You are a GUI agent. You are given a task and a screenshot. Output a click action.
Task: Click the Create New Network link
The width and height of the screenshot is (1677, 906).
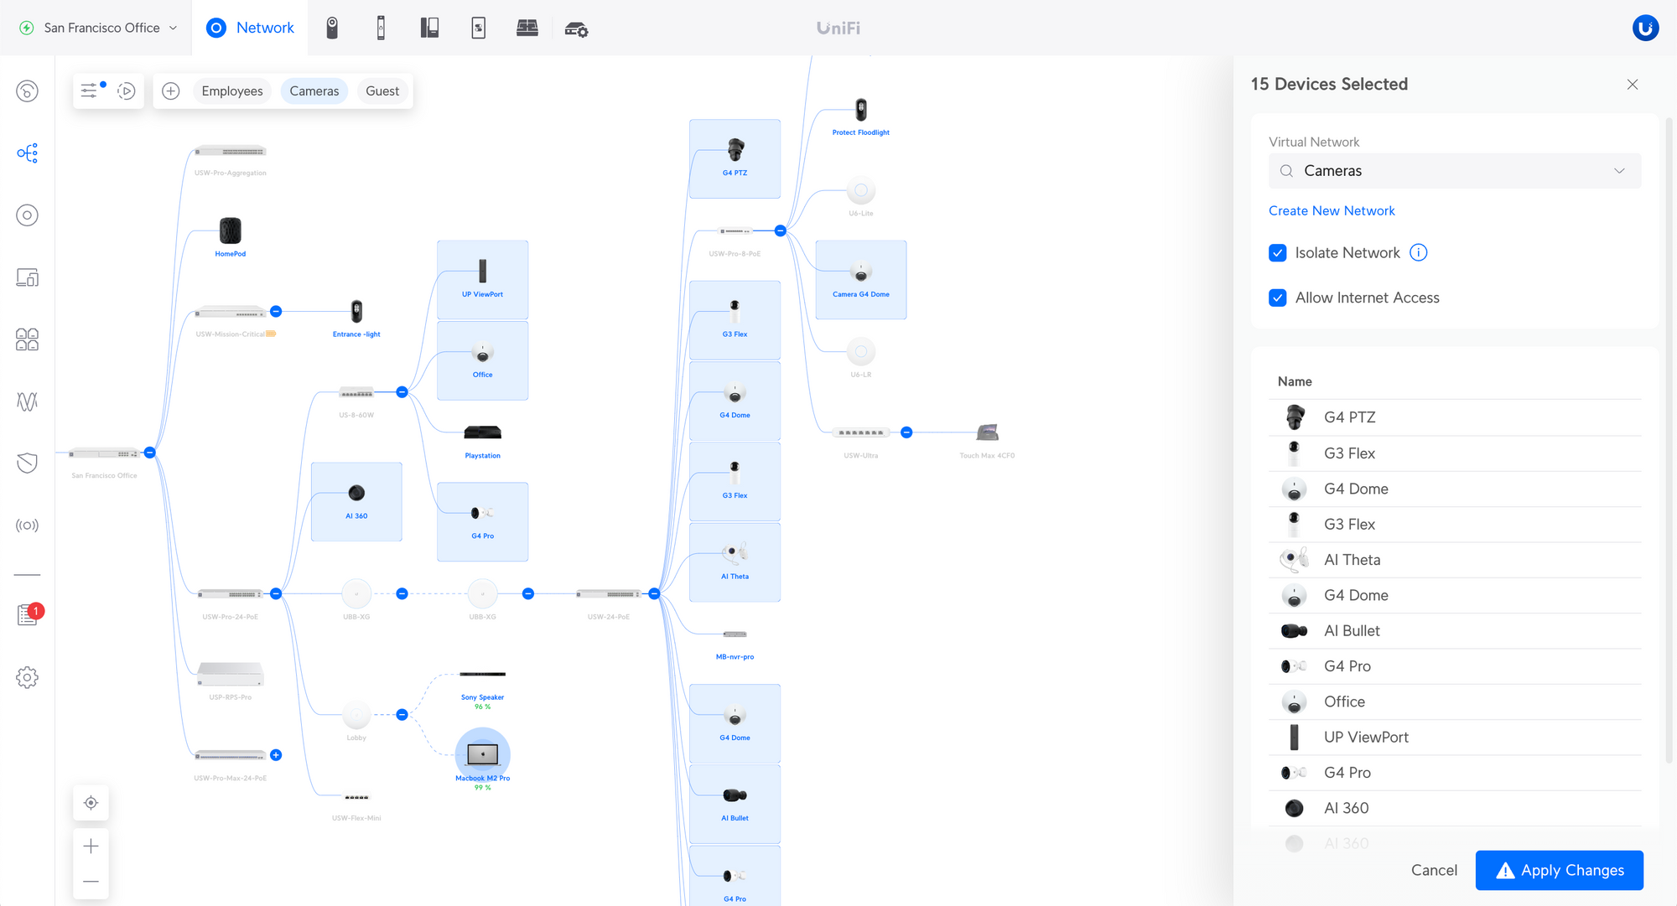tap(1332, 210)
